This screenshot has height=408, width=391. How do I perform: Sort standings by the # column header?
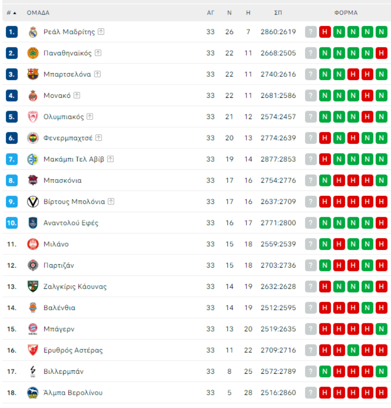(11, 13)
